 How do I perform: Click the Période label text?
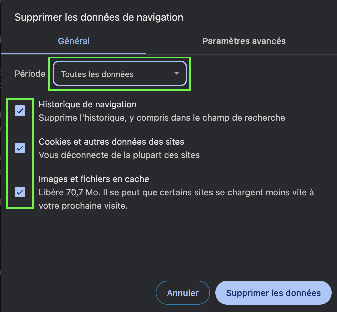tap(30, 74)
